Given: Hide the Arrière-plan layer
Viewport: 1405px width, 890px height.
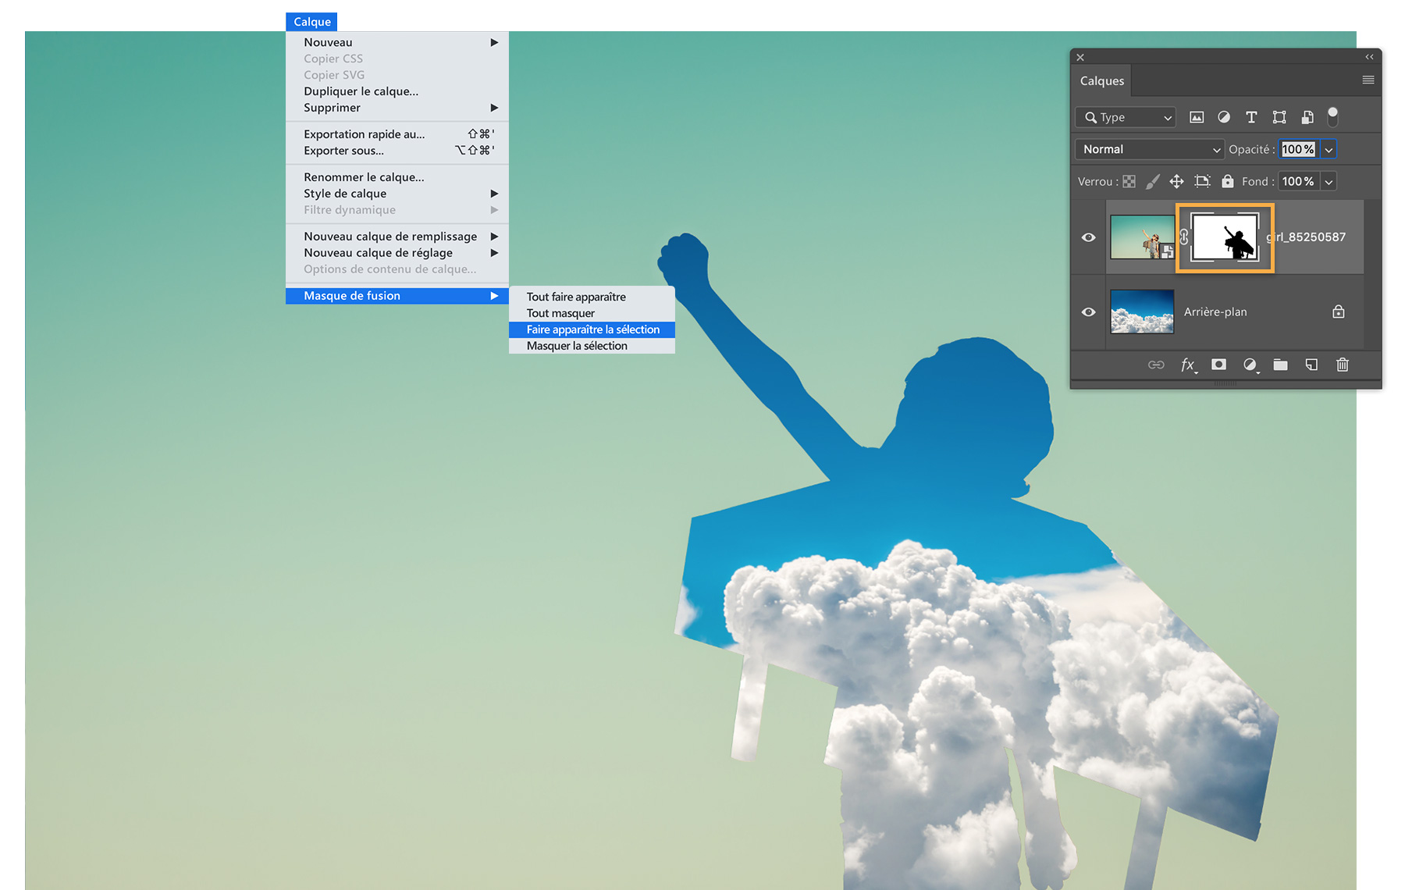Looking at the screenshot, I should click(x=1088, y=311).
